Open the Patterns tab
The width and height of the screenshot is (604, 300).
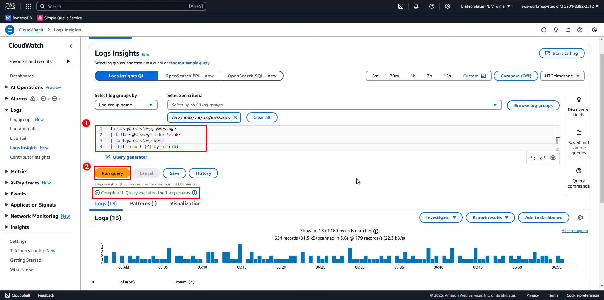point(143,204)
